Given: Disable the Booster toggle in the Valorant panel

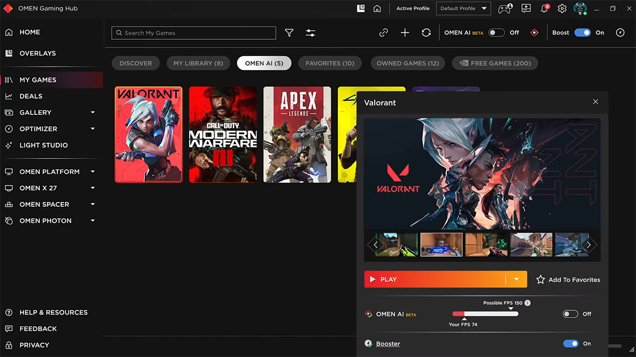Looking at the screenshot, I should pos(571,344).
